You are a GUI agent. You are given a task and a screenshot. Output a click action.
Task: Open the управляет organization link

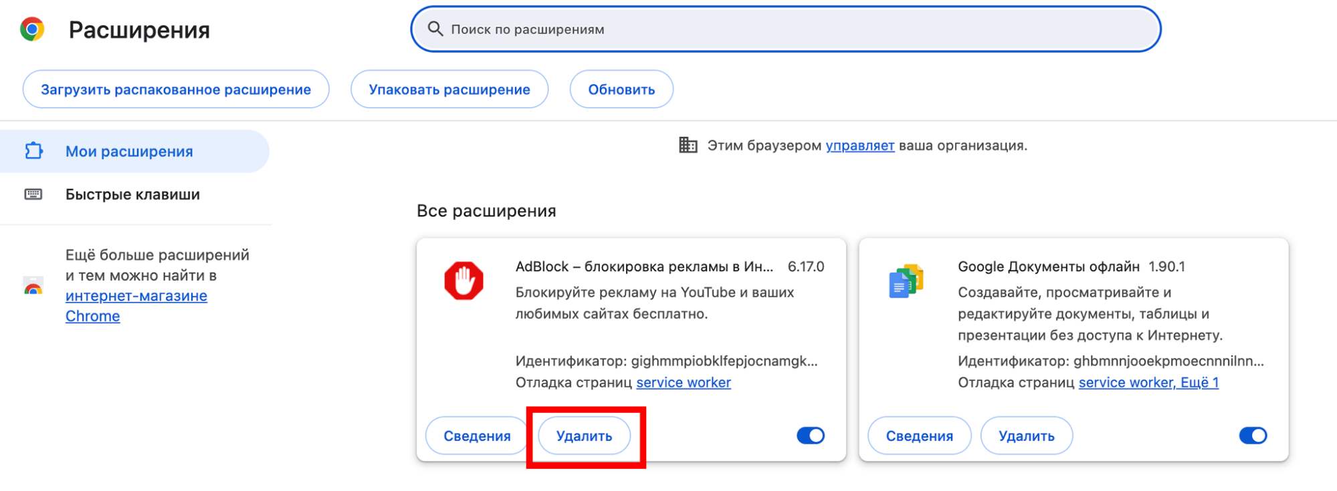[859, 146]
